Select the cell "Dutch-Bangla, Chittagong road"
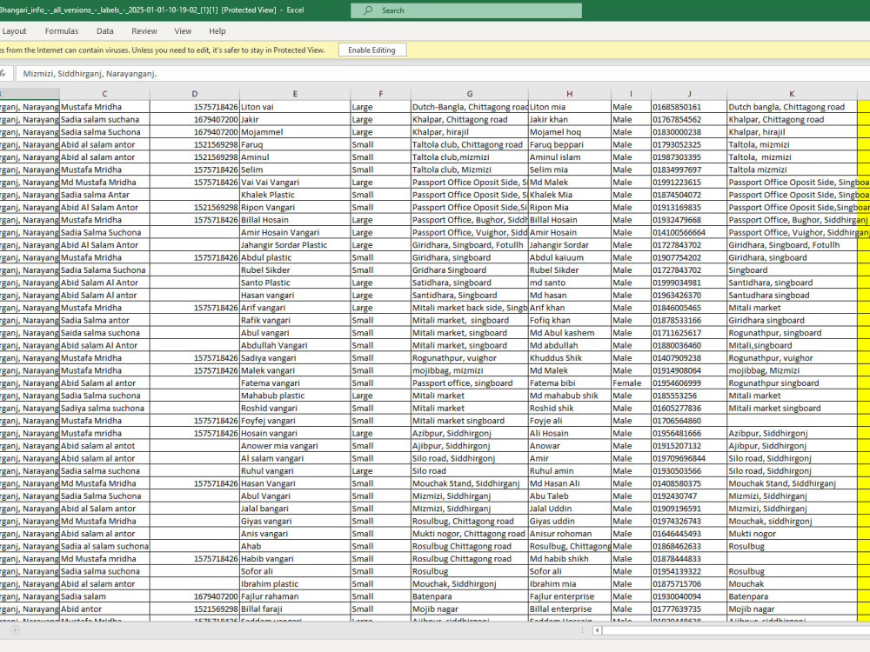 pos(470,107)
